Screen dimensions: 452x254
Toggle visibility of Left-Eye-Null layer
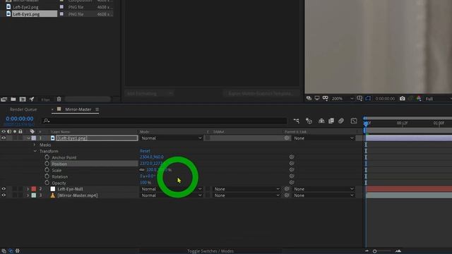pyautogui.click(x=4, y=189)
